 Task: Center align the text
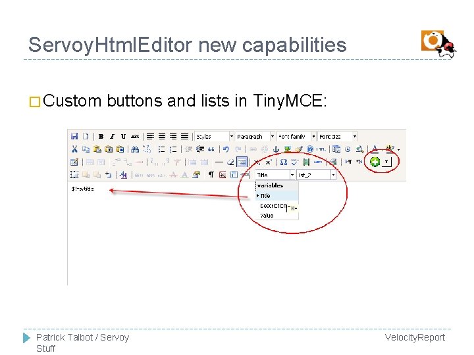click(x=162, y=137)
